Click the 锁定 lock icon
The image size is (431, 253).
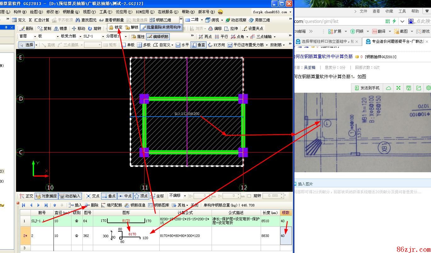[x=111, y=27]
